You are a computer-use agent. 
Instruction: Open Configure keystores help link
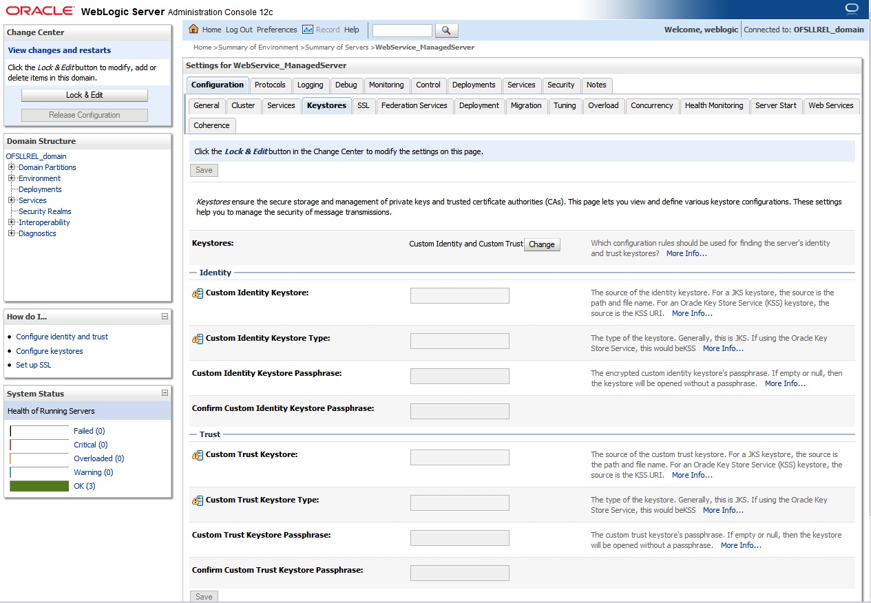pyautogui.click(x=50, y=351)
